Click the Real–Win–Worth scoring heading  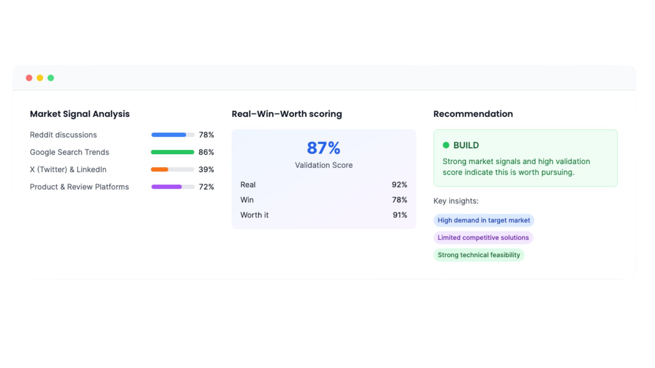[x=287, y=114]
